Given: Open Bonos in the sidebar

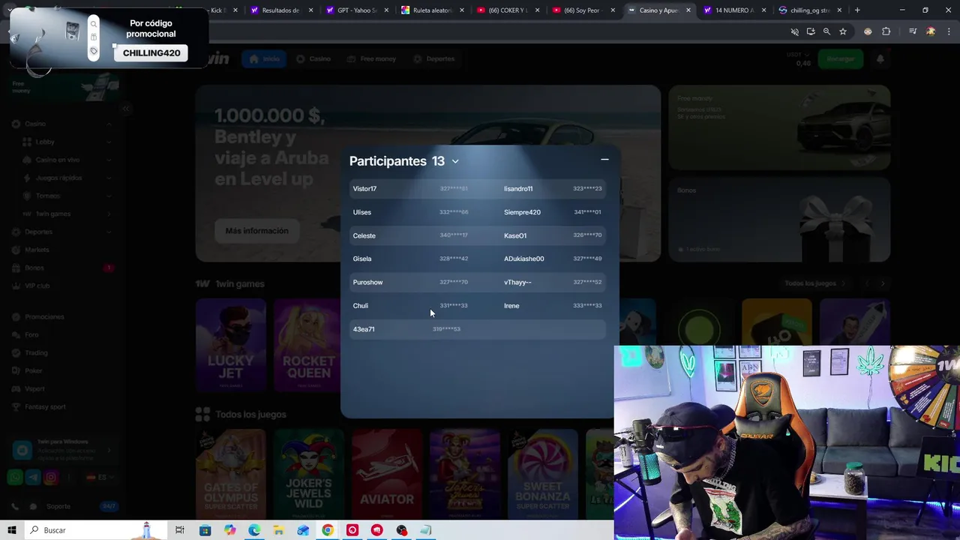Looking at the screenshot, I should click(x=61, y=268).
